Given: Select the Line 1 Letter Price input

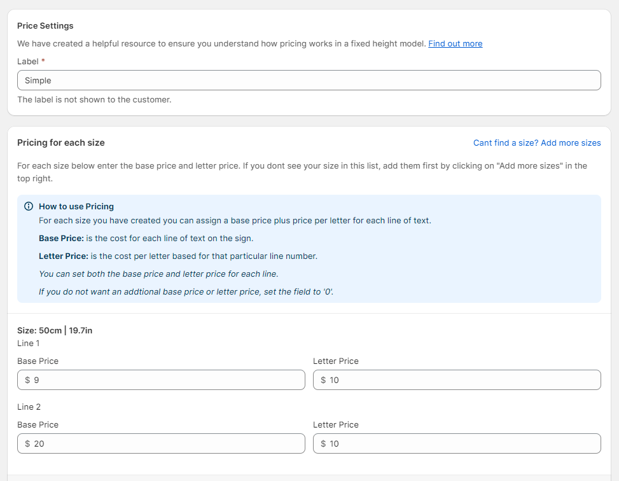Looking at the screenshot, I should point(461,380).
